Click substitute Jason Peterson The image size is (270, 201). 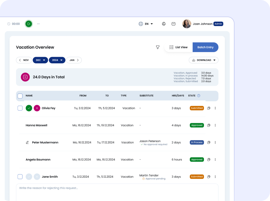click(x=150, y=141)
